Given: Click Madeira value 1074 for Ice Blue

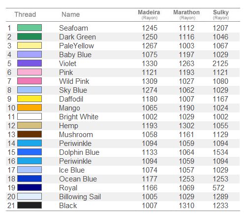Looking at the screenshot, I should tap(150, 170).
